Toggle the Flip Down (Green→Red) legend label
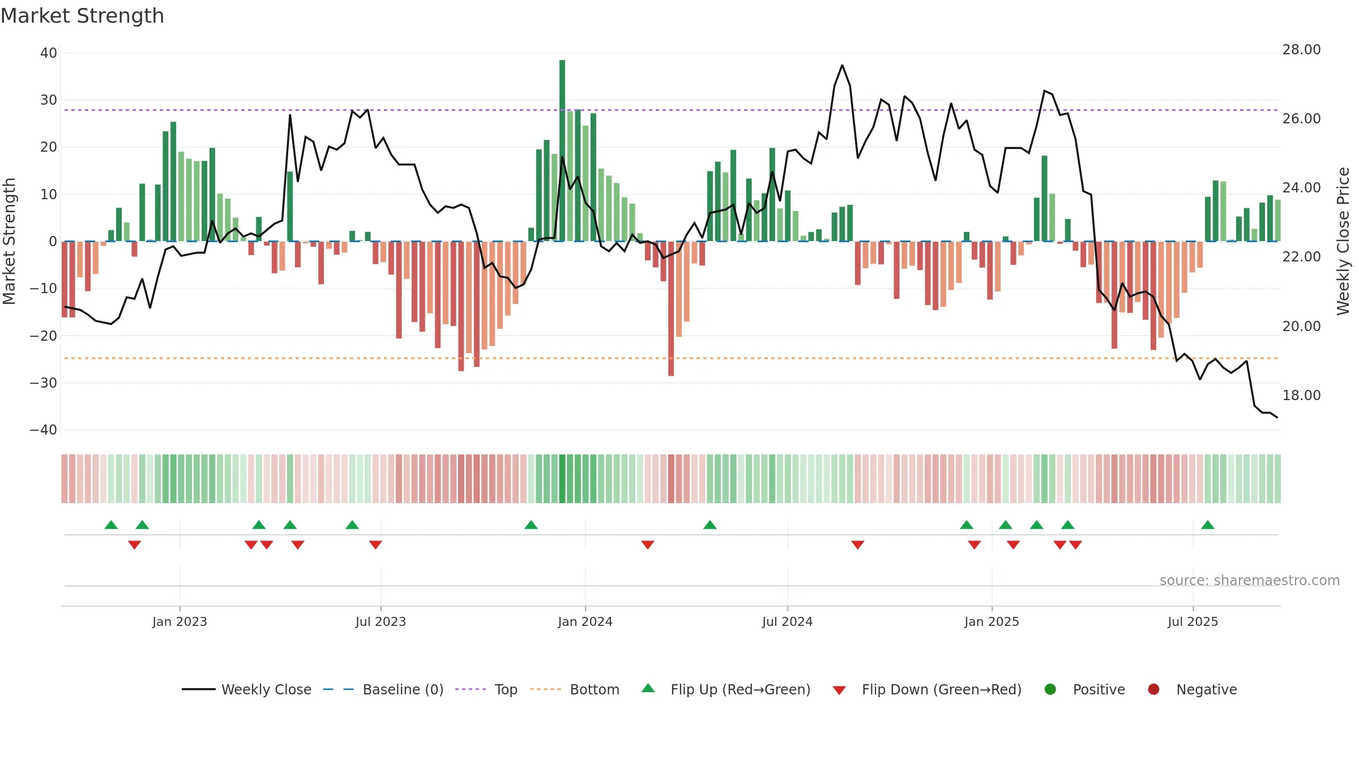This screenshot has height=764, width=1359. coord(942,689)
